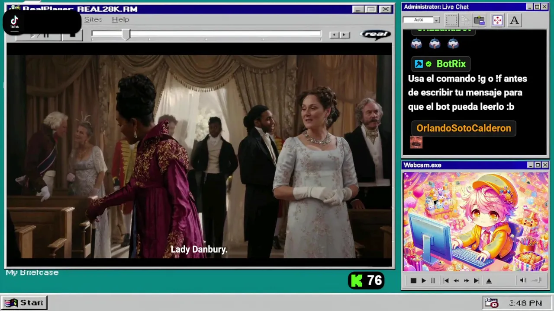This screenshot has height=311, width=554.
Task: Click the real logo in RealPlayer
Action: pos(375,34)
